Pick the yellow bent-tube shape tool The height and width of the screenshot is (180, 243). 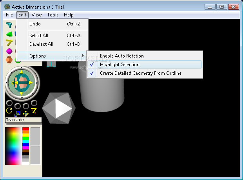(9, 43)
